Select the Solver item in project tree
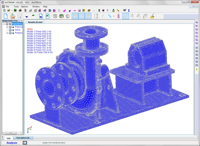 18,30
